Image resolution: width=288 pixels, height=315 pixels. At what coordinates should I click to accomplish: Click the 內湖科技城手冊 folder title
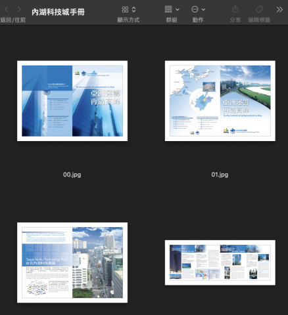pos(58,12)
